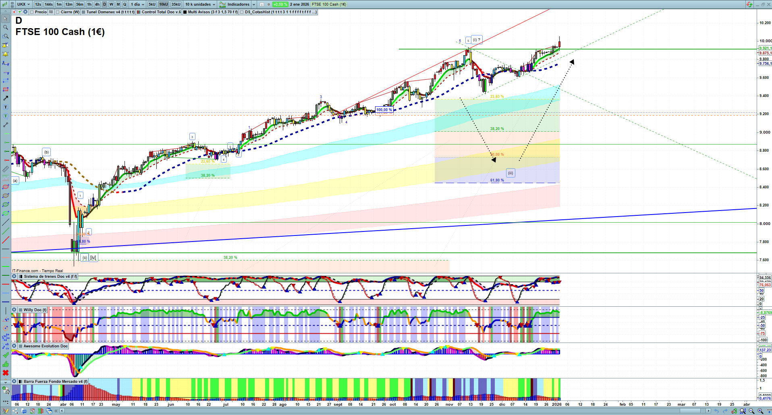Viewport: 772px width, 415px height.
Task: Pick the black arrow drawing tool
Action: click(5, 98)
